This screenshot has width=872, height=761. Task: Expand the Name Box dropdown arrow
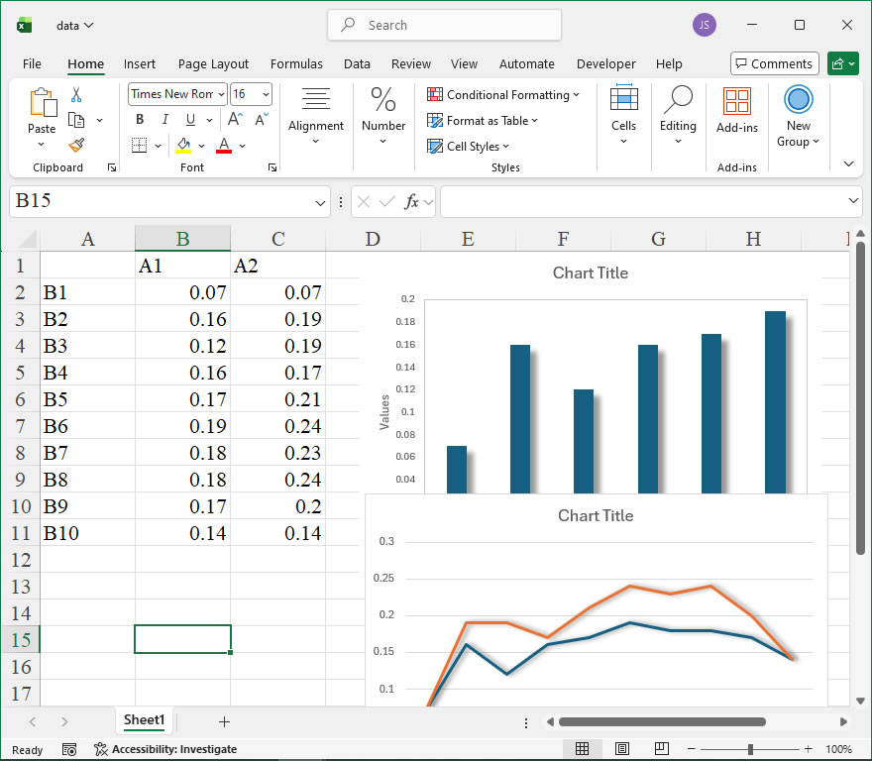[x=320, y=202]
